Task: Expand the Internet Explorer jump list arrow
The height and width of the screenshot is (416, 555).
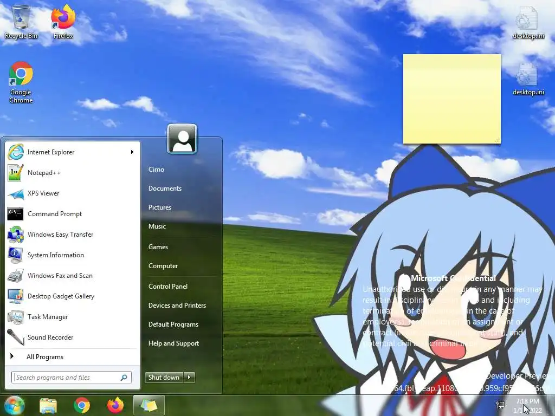Action: (132, 152)
